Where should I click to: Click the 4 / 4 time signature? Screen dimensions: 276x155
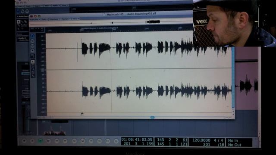click(x=218, y=140)
